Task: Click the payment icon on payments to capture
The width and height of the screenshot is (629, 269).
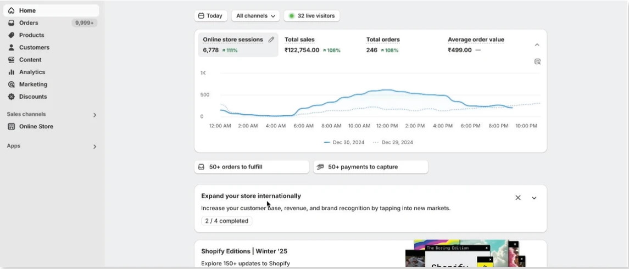Action: [x=320, y=167]
